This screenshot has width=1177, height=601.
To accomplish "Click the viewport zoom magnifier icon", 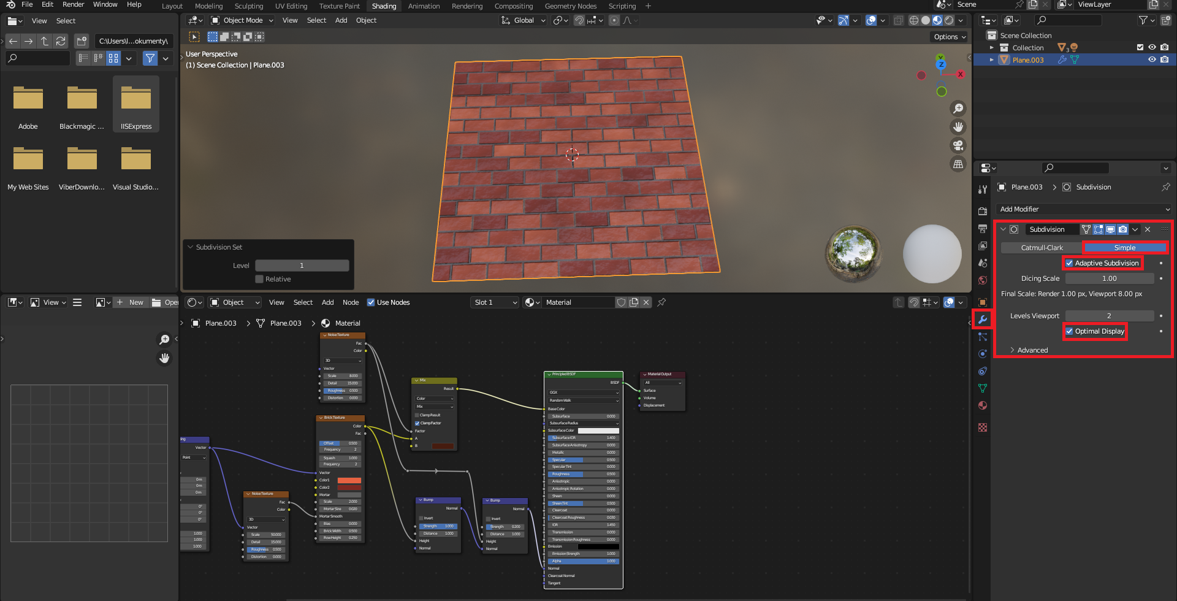I will point(958,109).
